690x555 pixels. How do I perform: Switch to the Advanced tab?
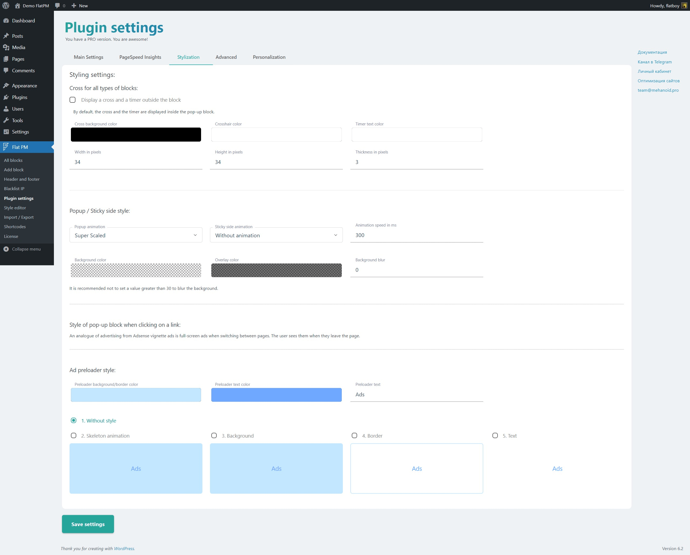point(226,57)
